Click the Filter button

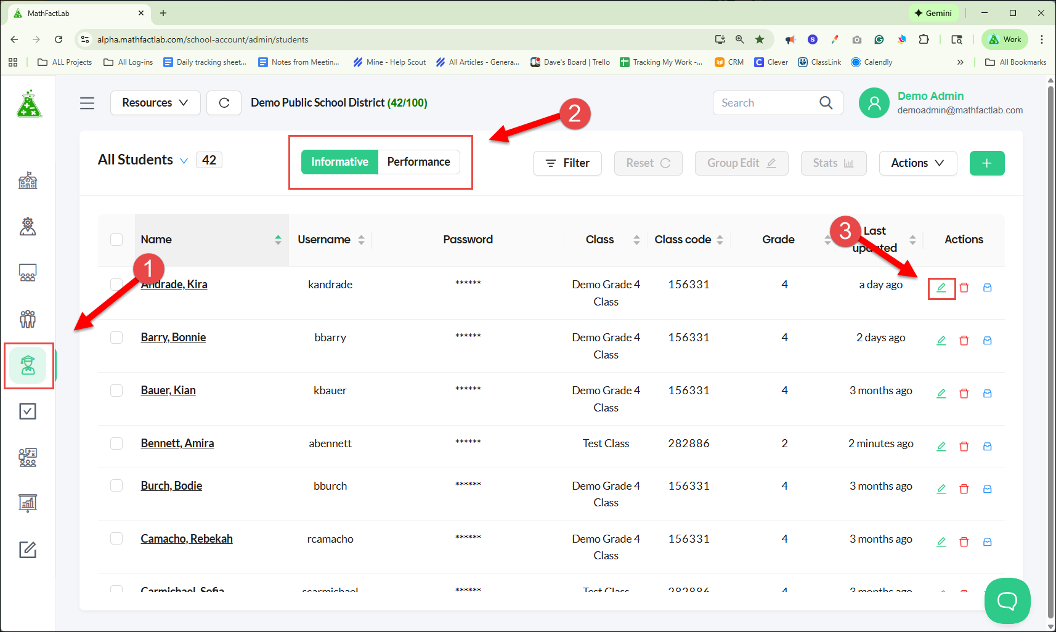tap(567, 163)
